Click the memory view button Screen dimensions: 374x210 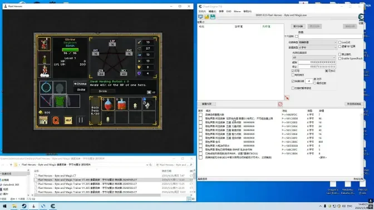206,104
